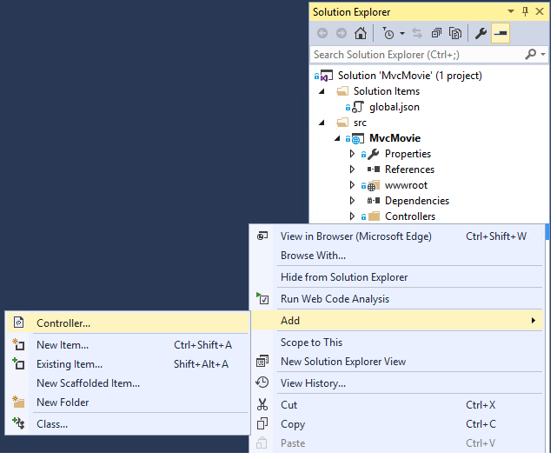Image resolution: width=557 pixels, height=459 pixels.
Task: Click the search magnifier icon
Action: [531, 55]
